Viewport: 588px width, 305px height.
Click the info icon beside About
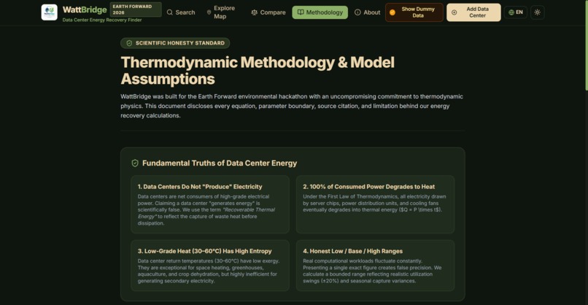click(357, 12)
